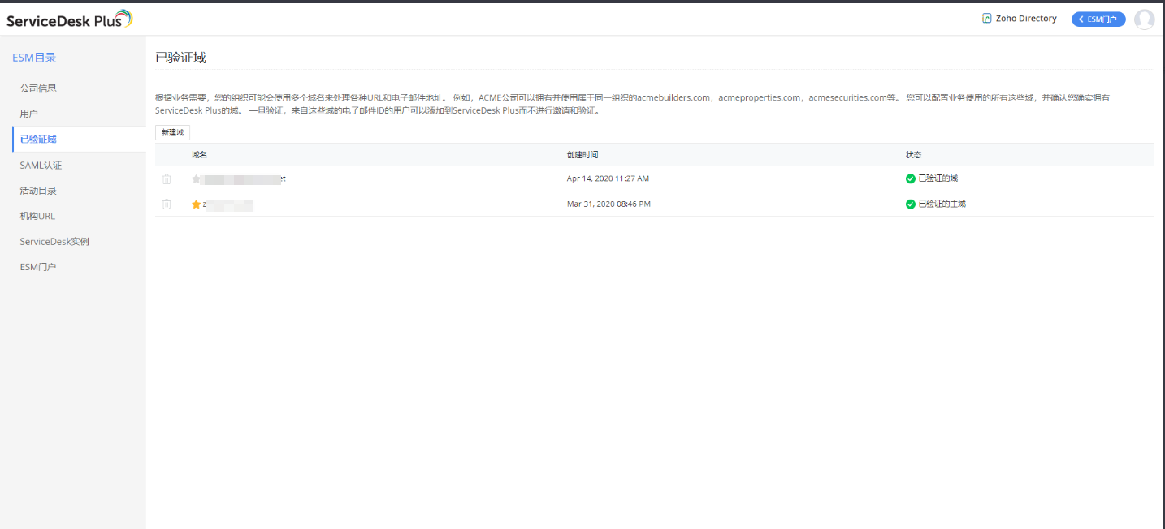The height and width of the screenshot is (529, 1165).
Task: Click the blurred domain name in Apr 14 row
Action: point(244,178)
